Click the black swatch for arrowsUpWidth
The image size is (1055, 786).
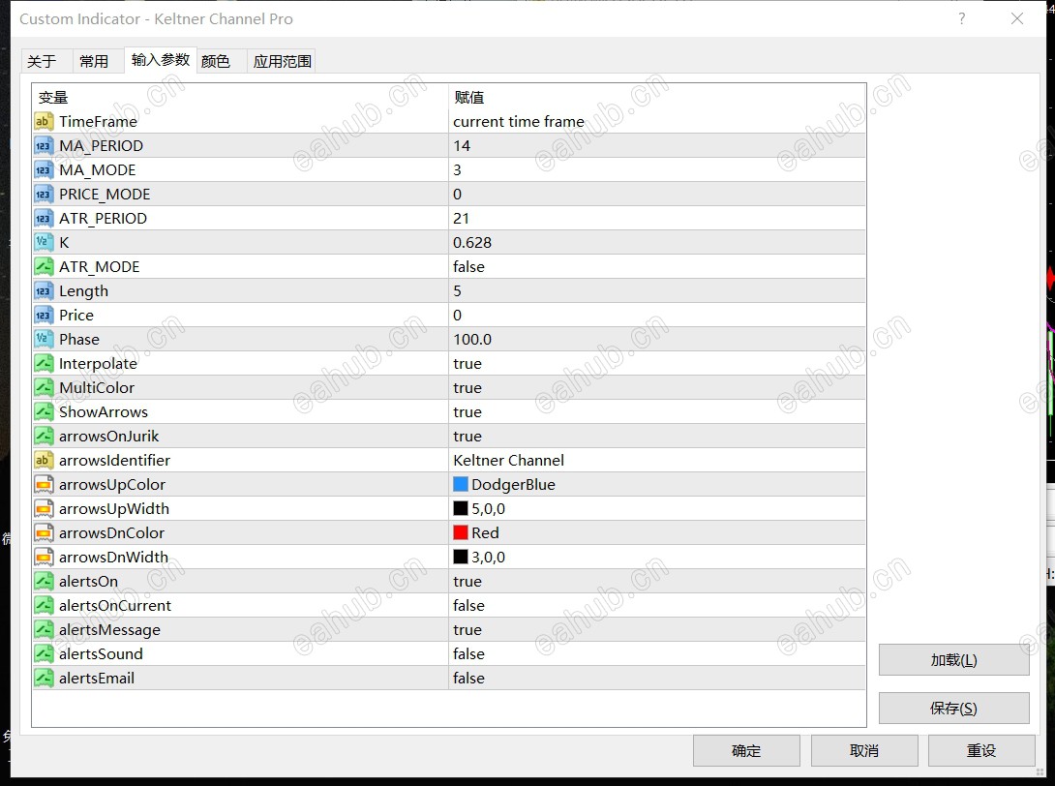click(460, 508)
